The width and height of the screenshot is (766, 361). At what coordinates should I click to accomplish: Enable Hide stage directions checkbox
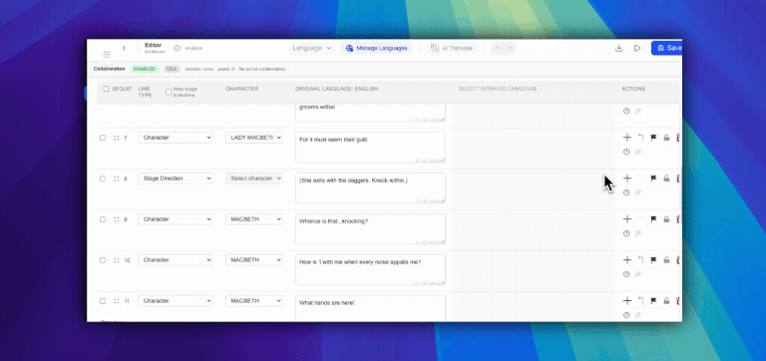(x=169, y=92)
